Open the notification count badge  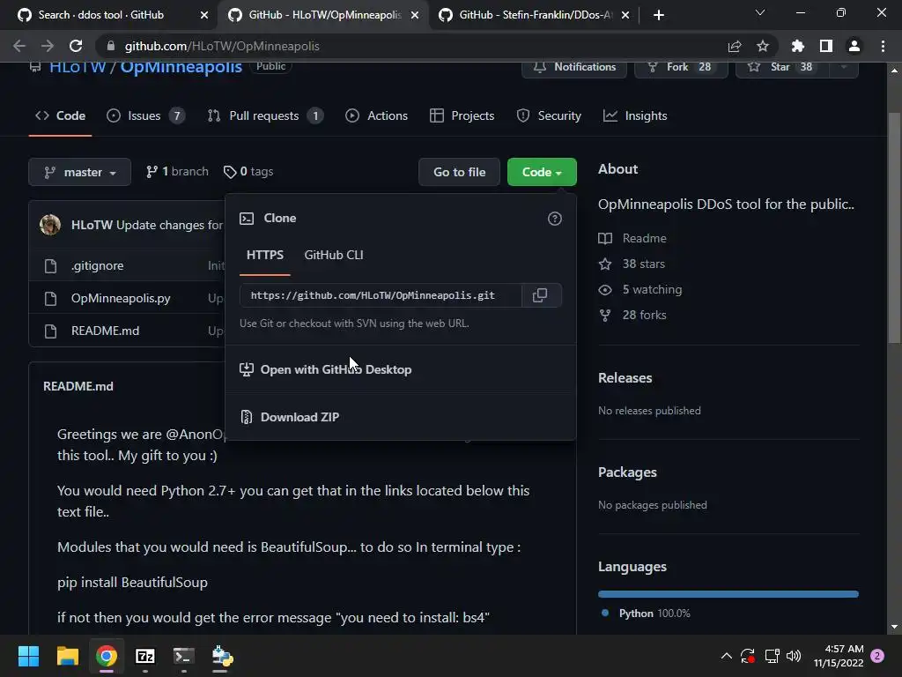coord(877,656)
